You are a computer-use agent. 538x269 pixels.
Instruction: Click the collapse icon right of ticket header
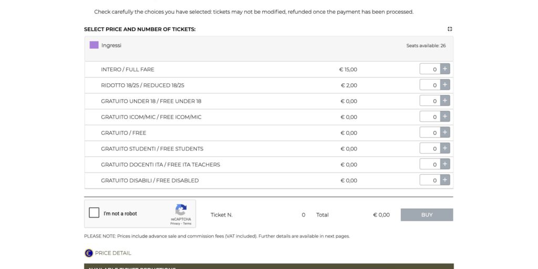point(450,29)
